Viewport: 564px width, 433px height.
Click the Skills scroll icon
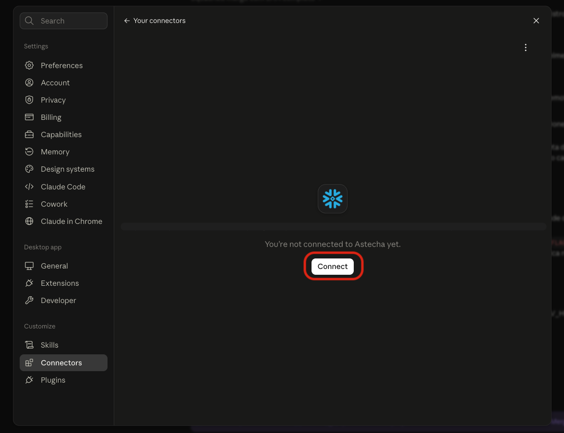(x=29, y=345)
